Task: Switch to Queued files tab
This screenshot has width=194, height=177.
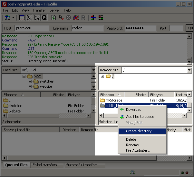Action: coord(16,165)
